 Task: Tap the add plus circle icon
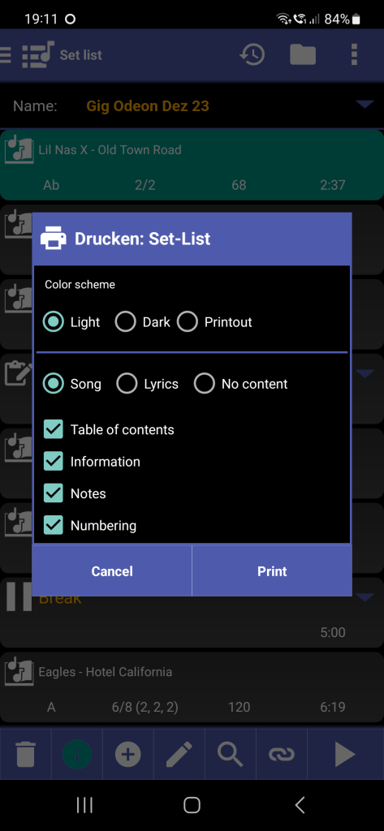pos(127,754)
